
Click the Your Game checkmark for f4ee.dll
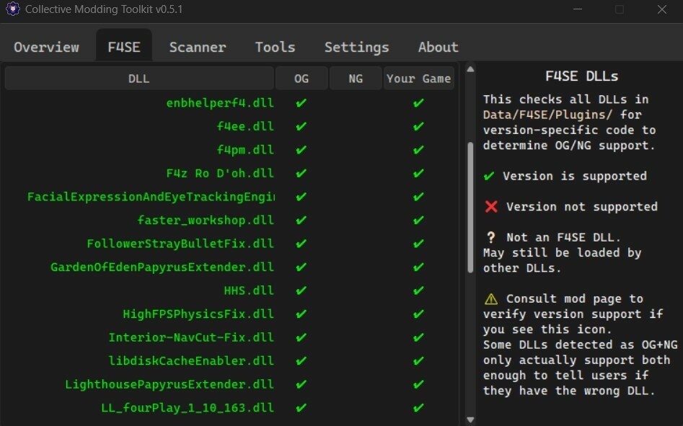pos(418,127)
